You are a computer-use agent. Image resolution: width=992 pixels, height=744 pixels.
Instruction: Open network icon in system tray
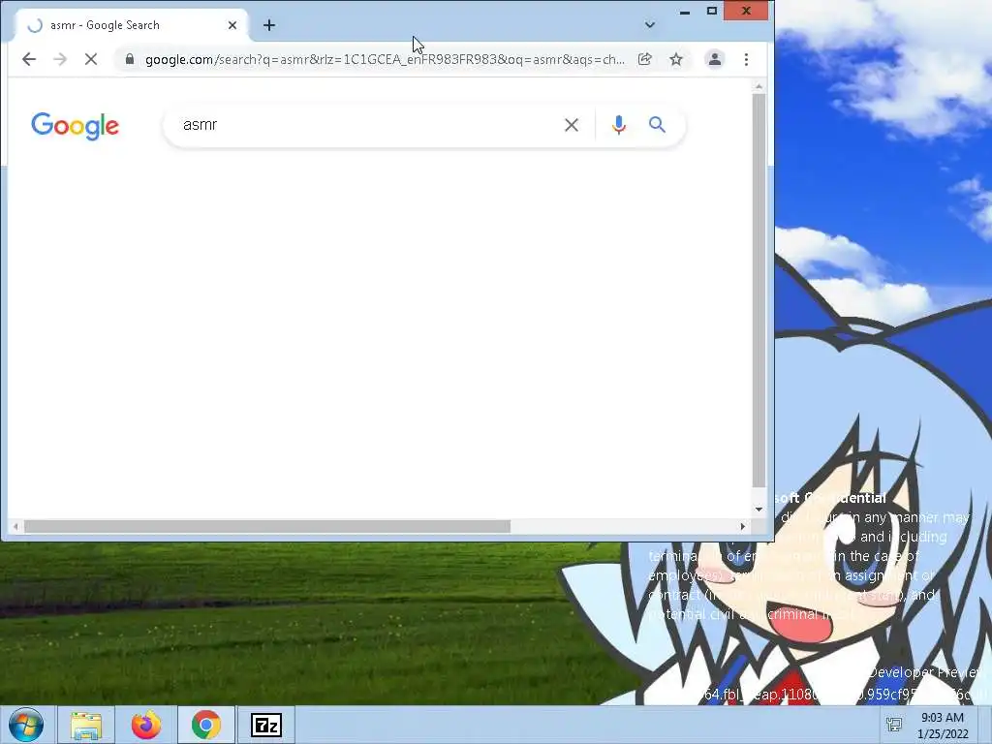pyautogui.click(x=894, y=725)
